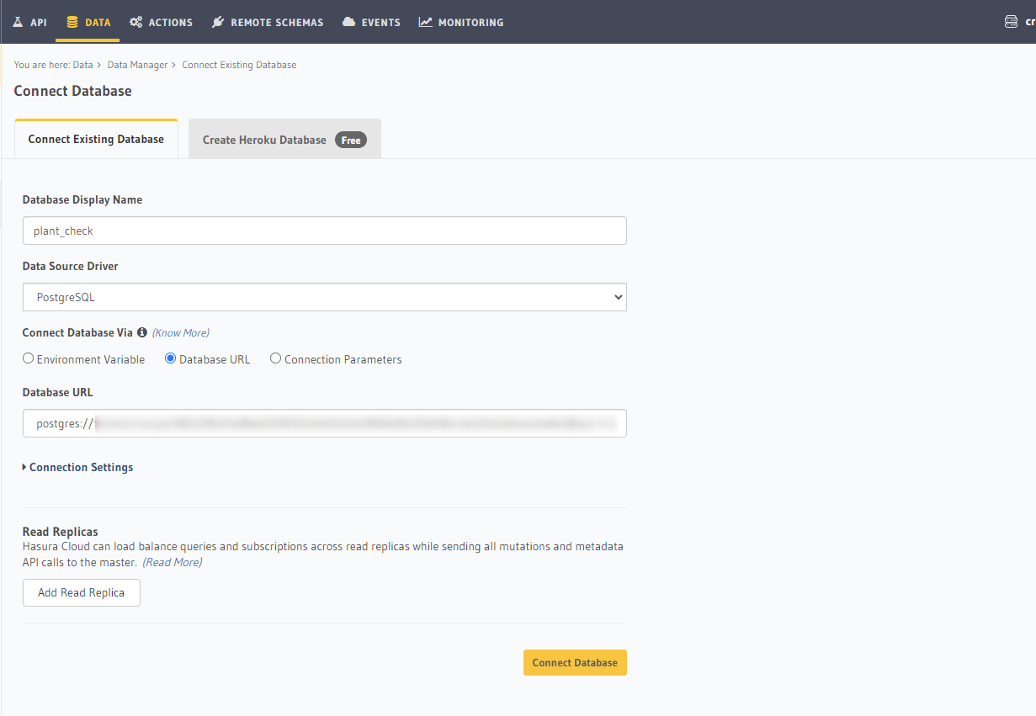Select the Environment Variable radio button
The height and width of the screenshot is (716, 1036).
click(28, 358)
